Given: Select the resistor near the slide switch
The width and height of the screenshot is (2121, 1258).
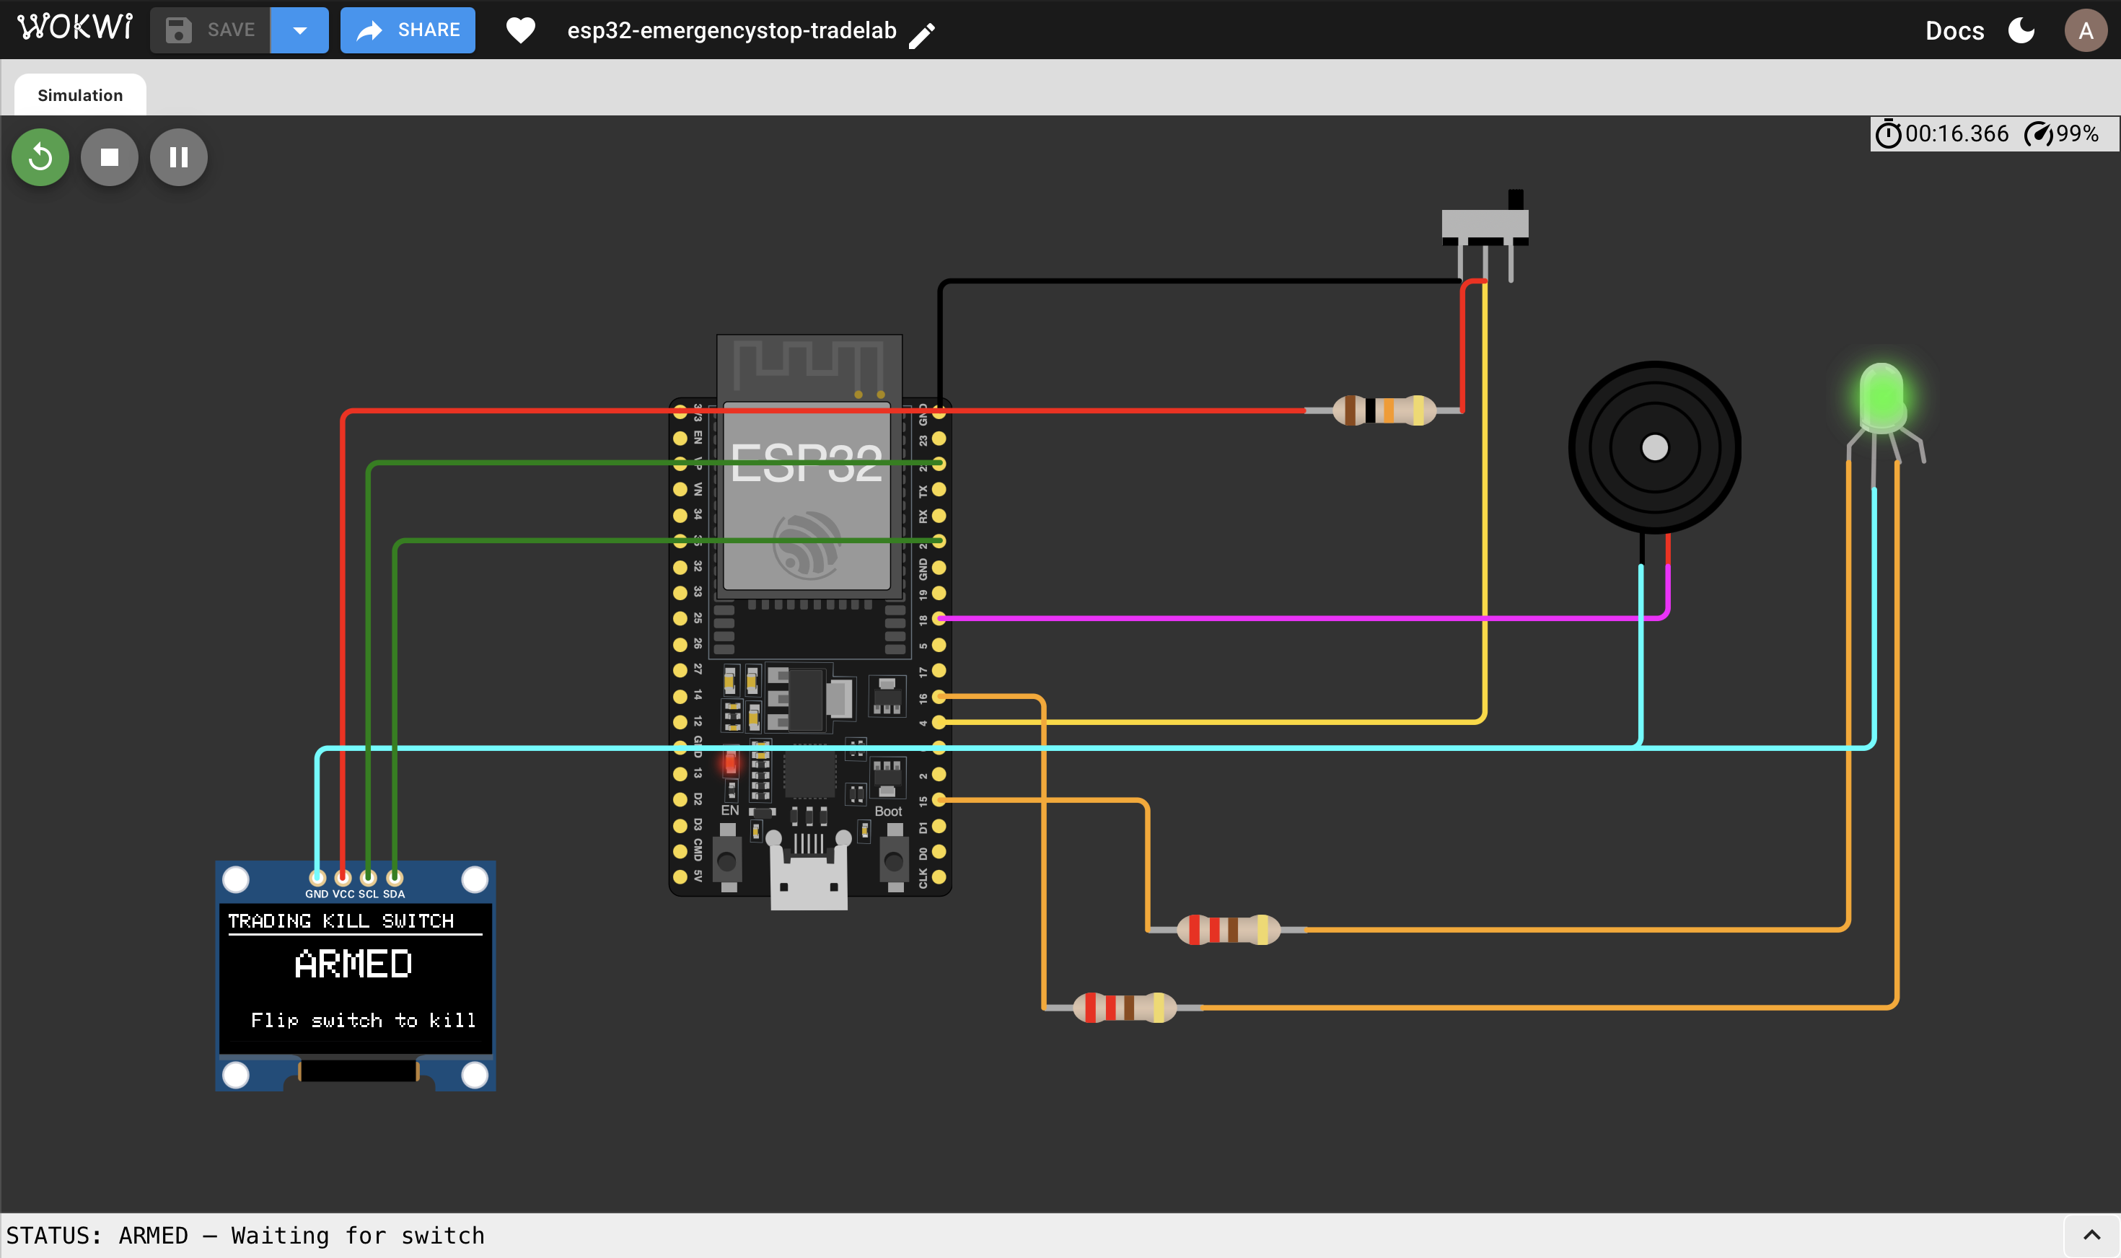Looking at the screenshot, I should [1384, 410].
